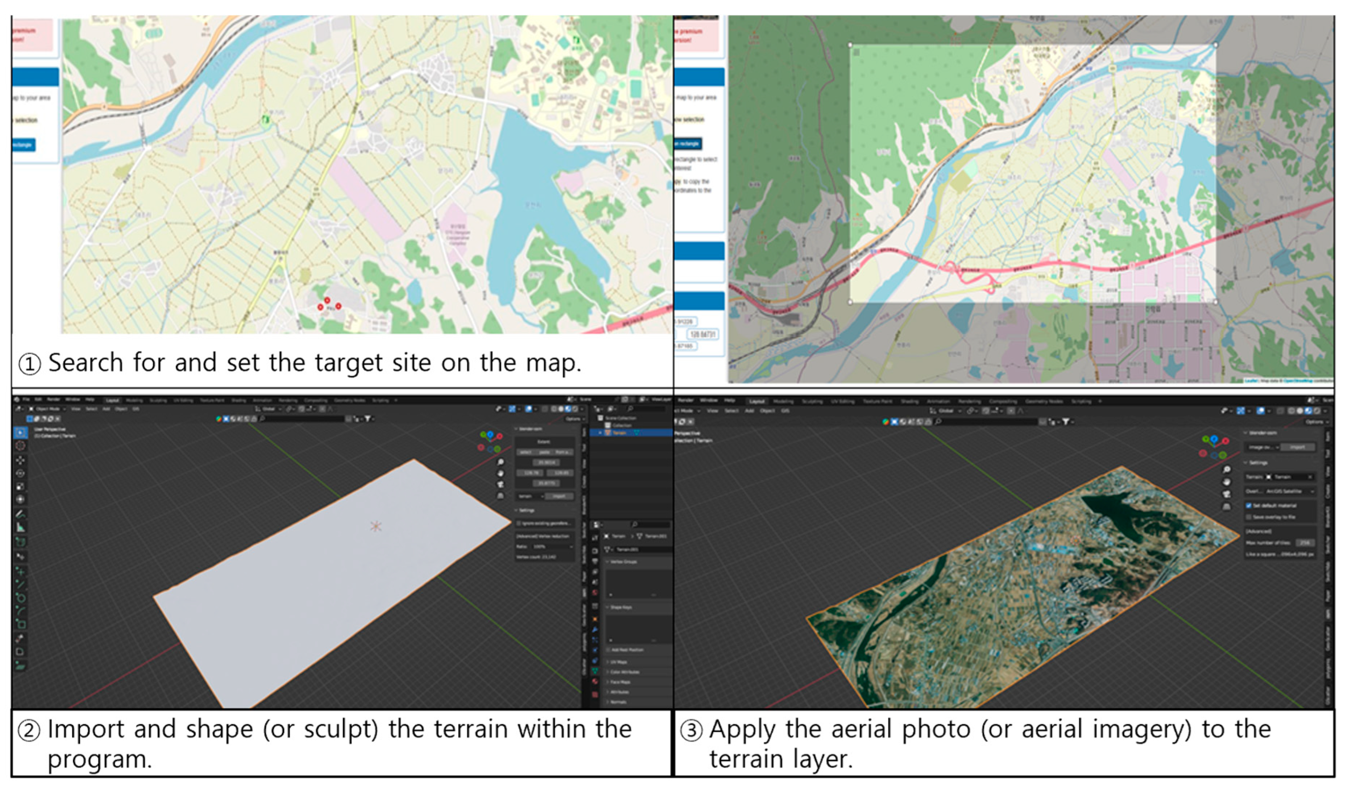Enable Ignore existing geometry checkbox
This screenshot has width=1346, height=790.
(x=519, y=523)
